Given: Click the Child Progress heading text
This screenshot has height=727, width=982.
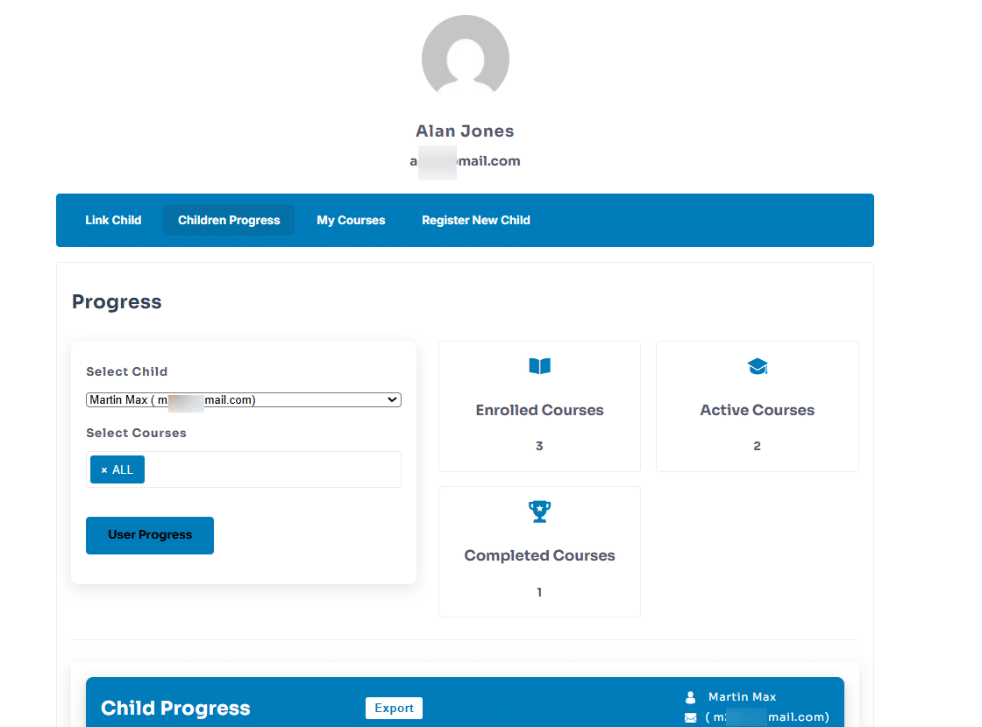Looking at the screenshot, I should (175, 708).
